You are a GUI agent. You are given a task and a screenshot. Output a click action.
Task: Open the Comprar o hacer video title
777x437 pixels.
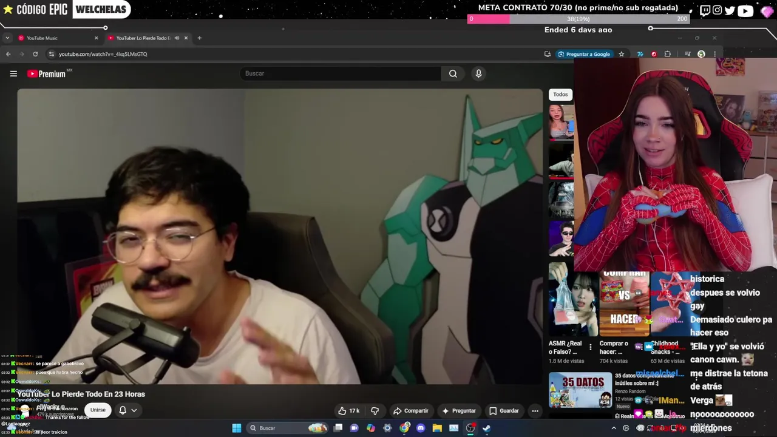point(614,347)
